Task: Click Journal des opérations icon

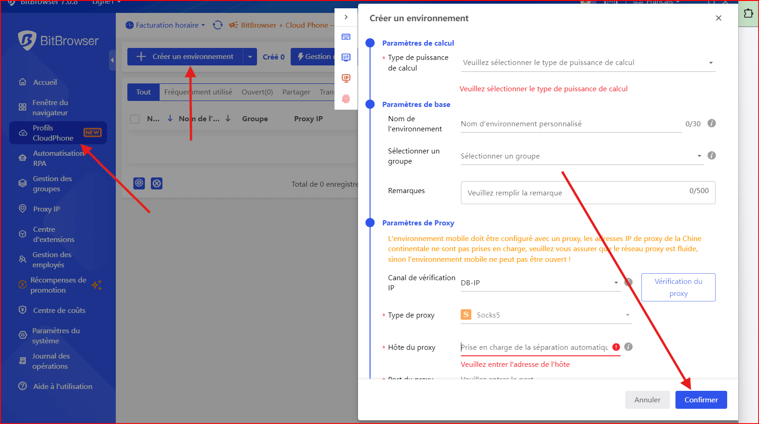Action: (x=22, y=361)
